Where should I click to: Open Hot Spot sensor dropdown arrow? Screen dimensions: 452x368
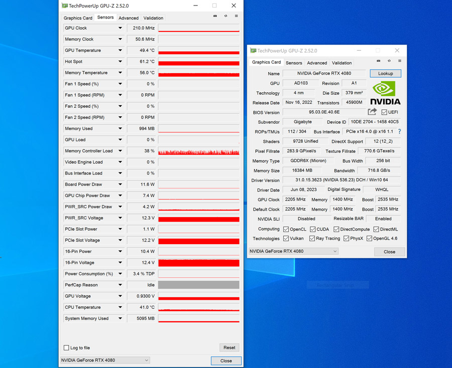tap(120, 62)
